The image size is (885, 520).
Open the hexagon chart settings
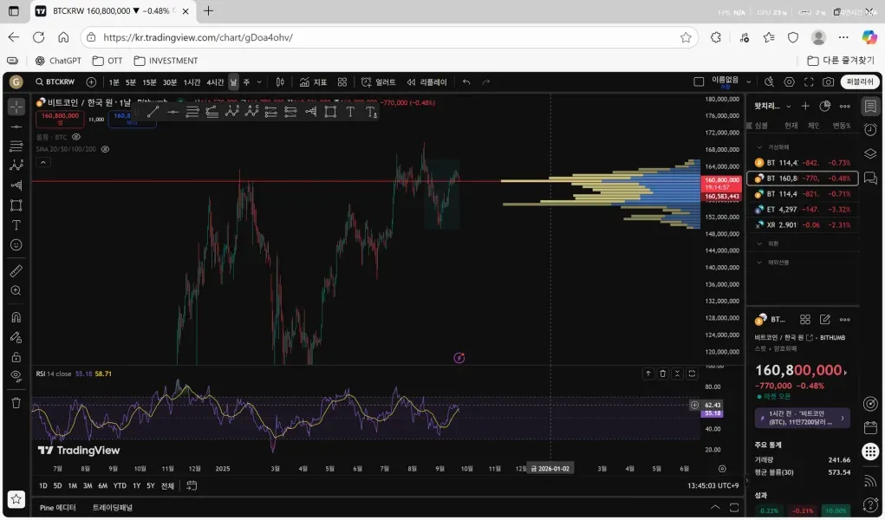click(x=789, y=81)
